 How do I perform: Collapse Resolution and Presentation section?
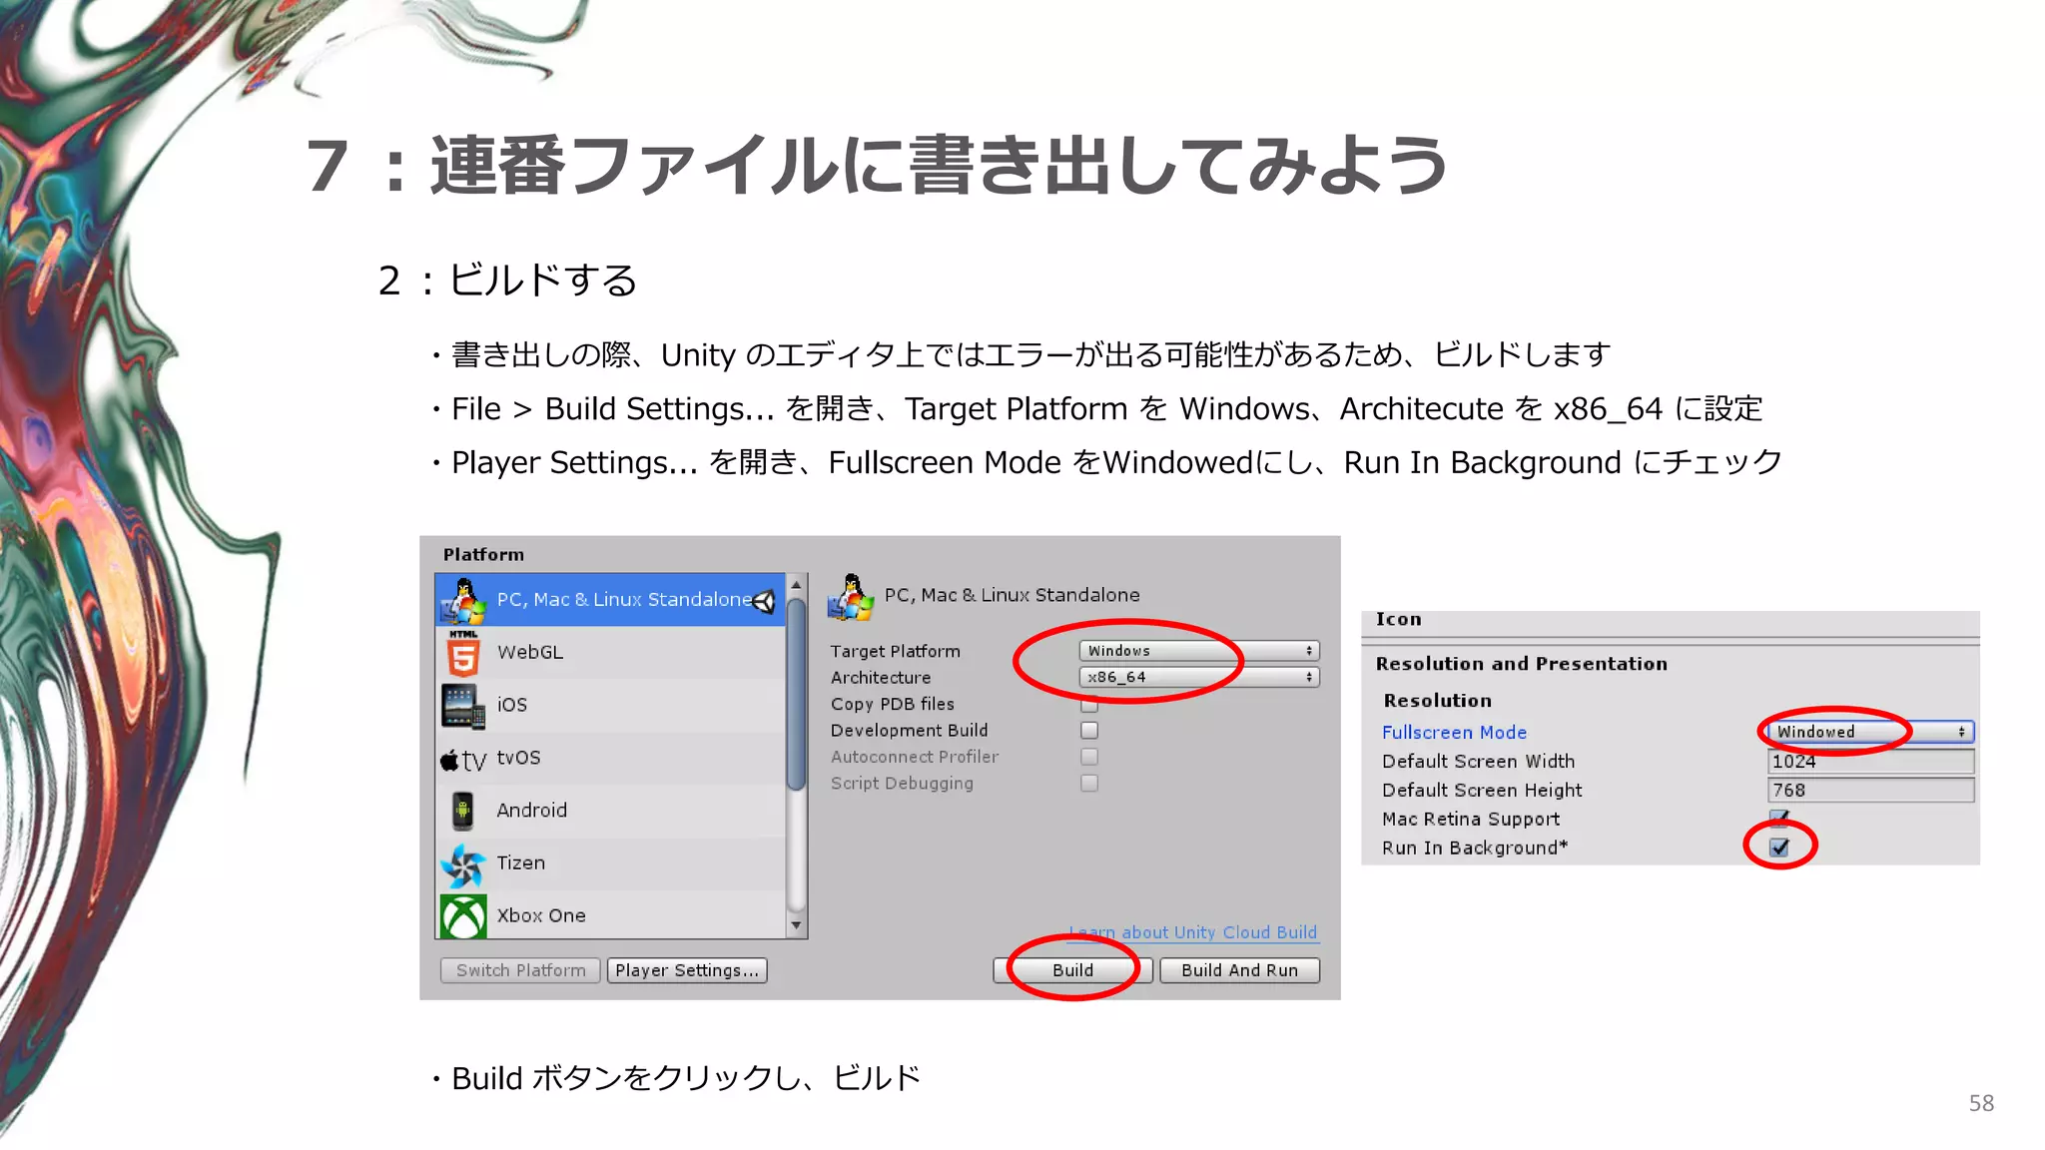(x=1521, y=664)
